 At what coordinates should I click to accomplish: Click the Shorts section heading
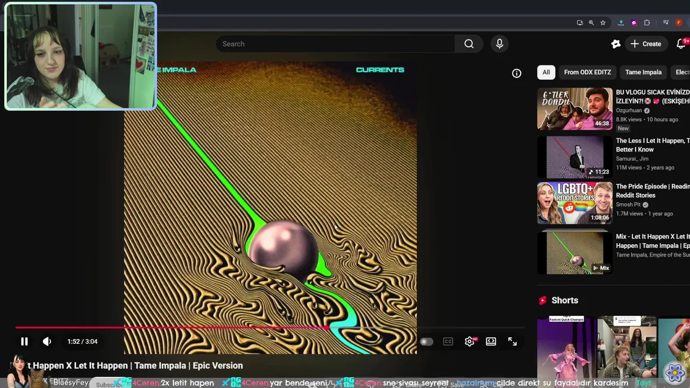pyautogui.click(x=564, y=300)
